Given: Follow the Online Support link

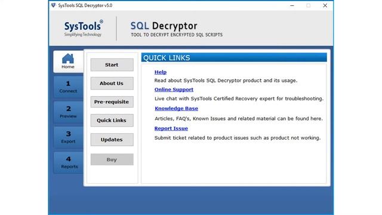Looking at the screenshot, I should (x=174, y=90).
